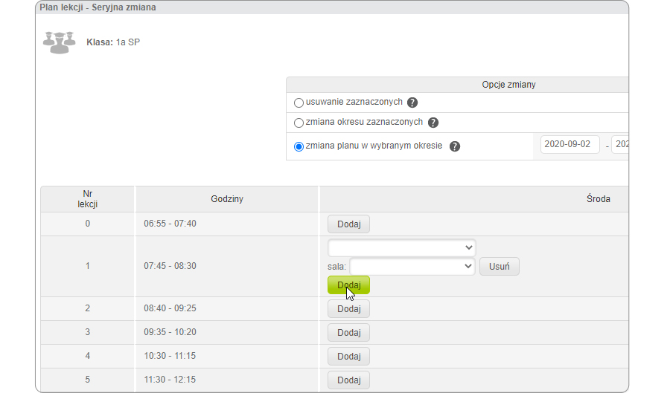Click the start date field 2020-09-02
Image resolution: width=670 pixels, height=393 pixels.
(570, 145)
